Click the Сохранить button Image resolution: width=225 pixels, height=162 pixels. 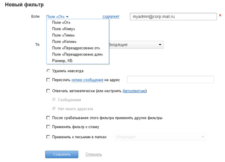[62, 154]
